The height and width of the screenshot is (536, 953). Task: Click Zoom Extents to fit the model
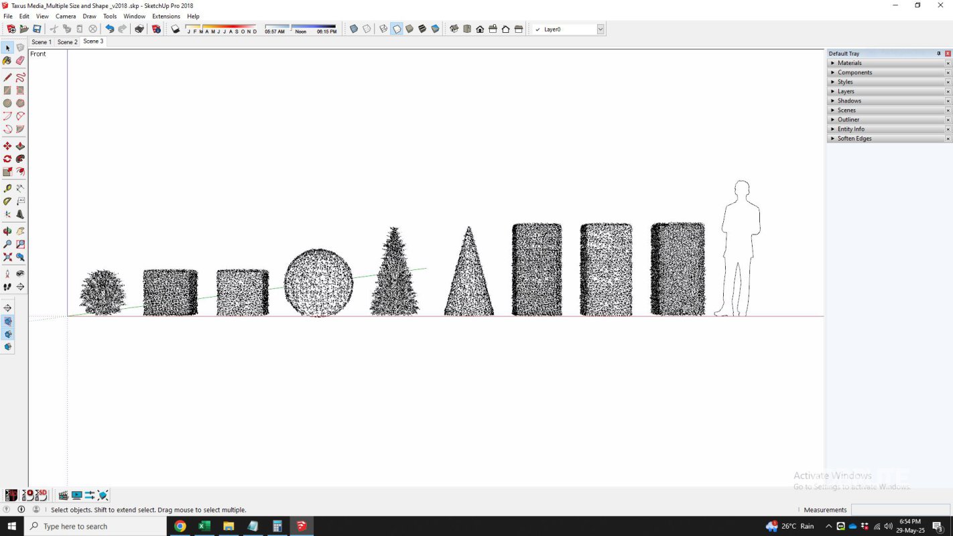coord(8,257)
